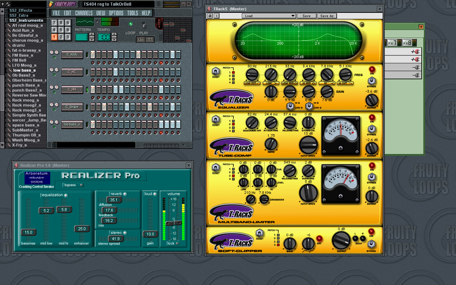Click the HI CUT filter button in Equalizer
Viewport: 456px width, 285px height.
[345, 83]
